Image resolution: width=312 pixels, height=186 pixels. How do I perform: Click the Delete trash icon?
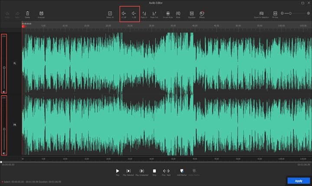(x=28, y=14)
